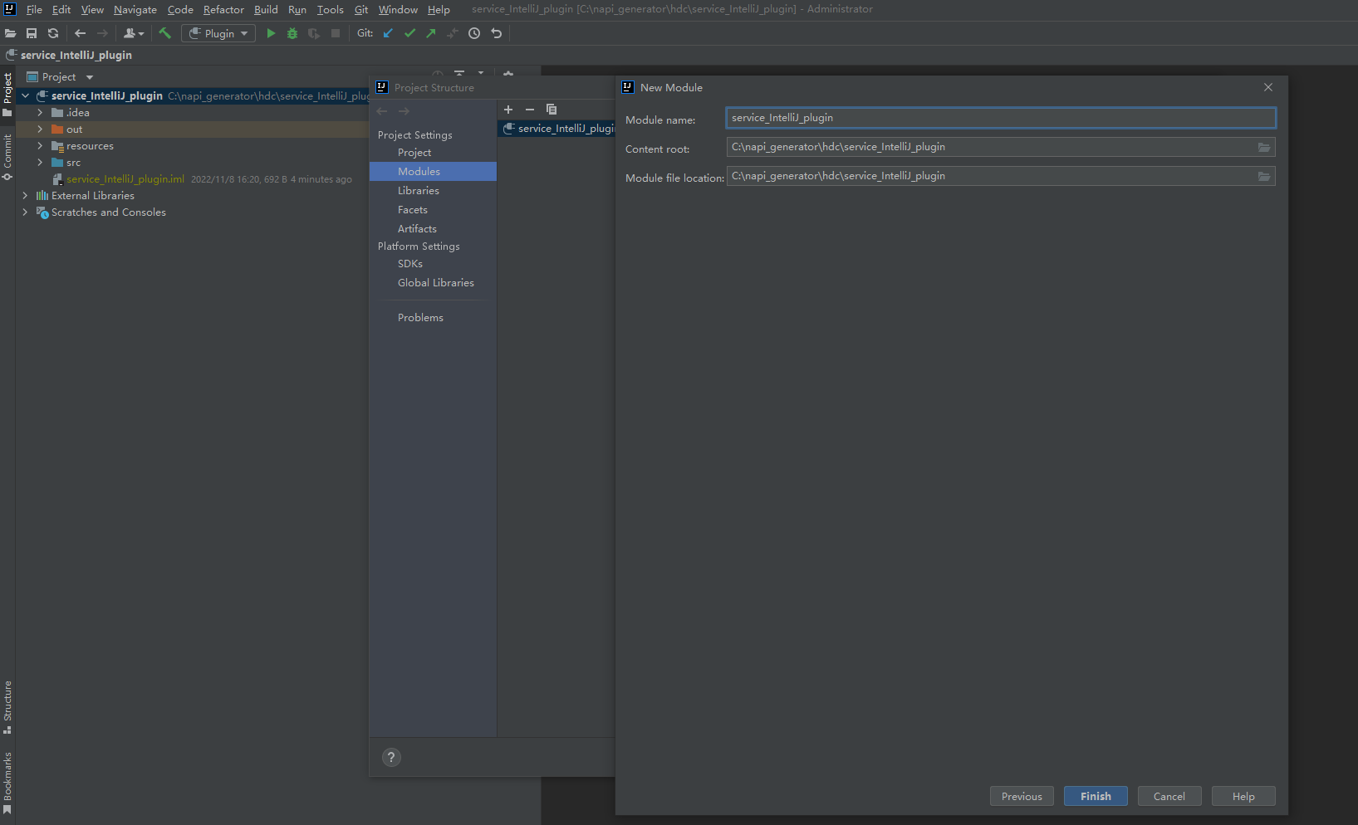This screenshot has height=825, width=1358.
Task: Browse for Content root folder icon
Action: 1264,147
